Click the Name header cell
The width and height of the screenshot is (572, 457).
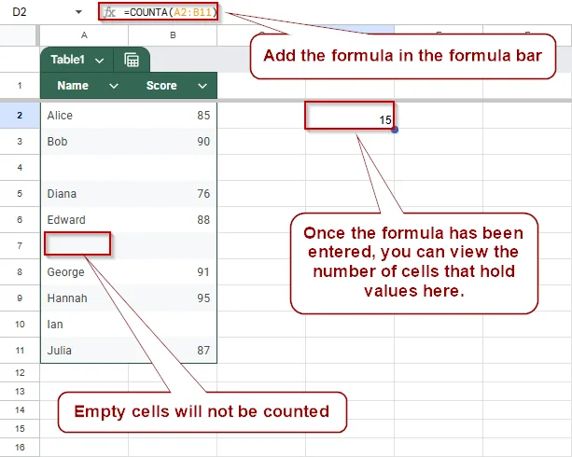(x=84, y=86)
